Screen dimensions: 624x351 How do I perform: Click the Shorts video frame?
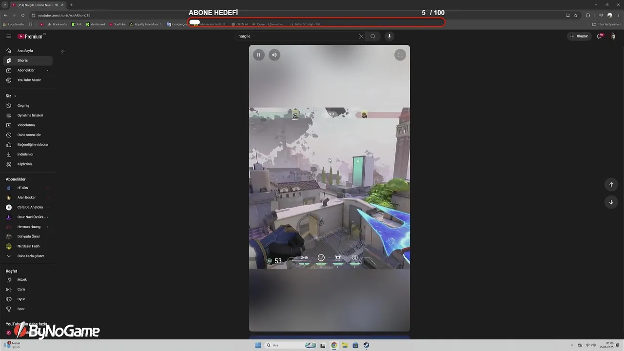[x=330, y=188]
